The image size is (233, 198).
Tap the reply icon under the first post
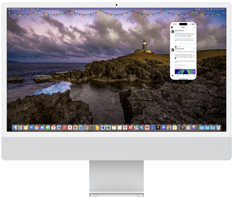pos(176,44)
